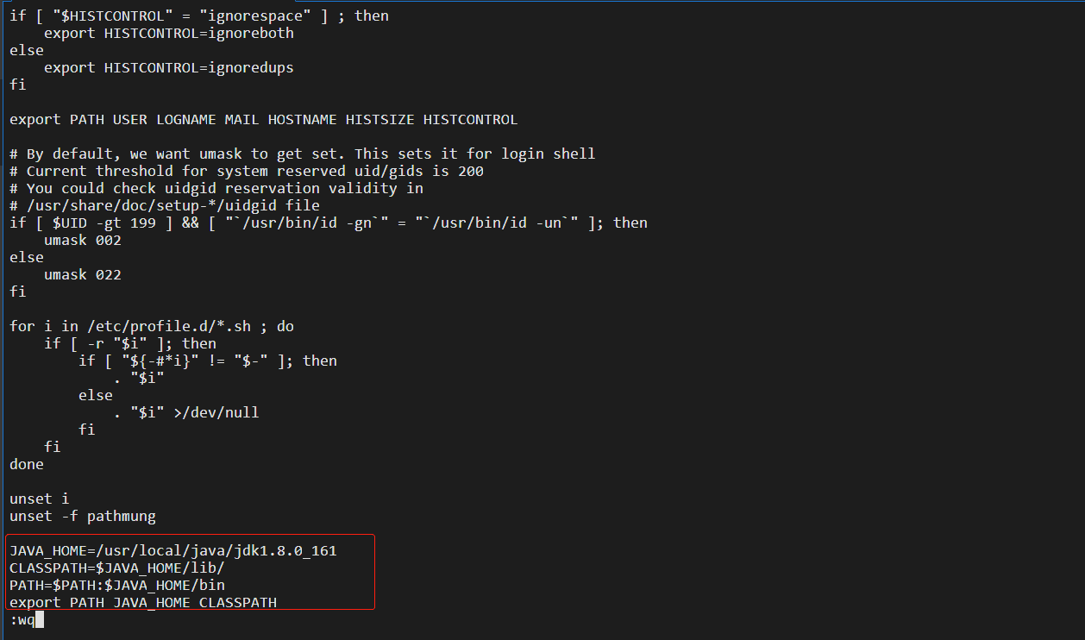The image size is (1085, 640).
Task: Click the comment 'Current threshold for system reserved'
Action: (247, 171)
